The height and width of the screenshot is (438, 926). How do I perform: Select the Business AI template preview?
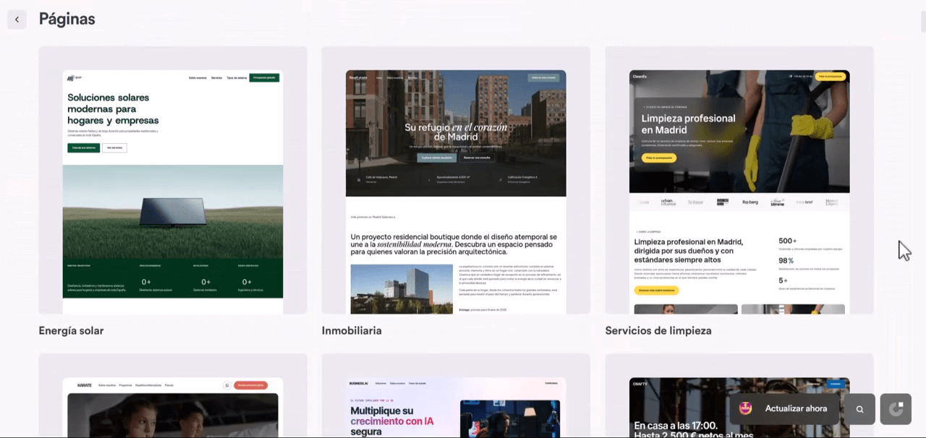point(456,396)
